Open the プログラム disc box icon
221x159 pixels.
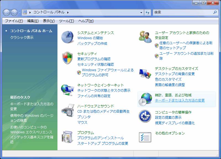coord(67,137)
